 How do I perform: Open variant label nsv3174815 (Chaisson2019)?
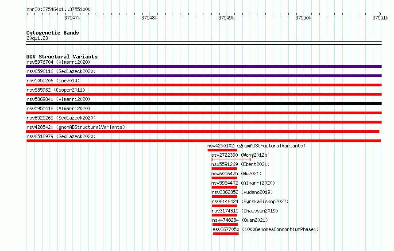click(245, 211)
